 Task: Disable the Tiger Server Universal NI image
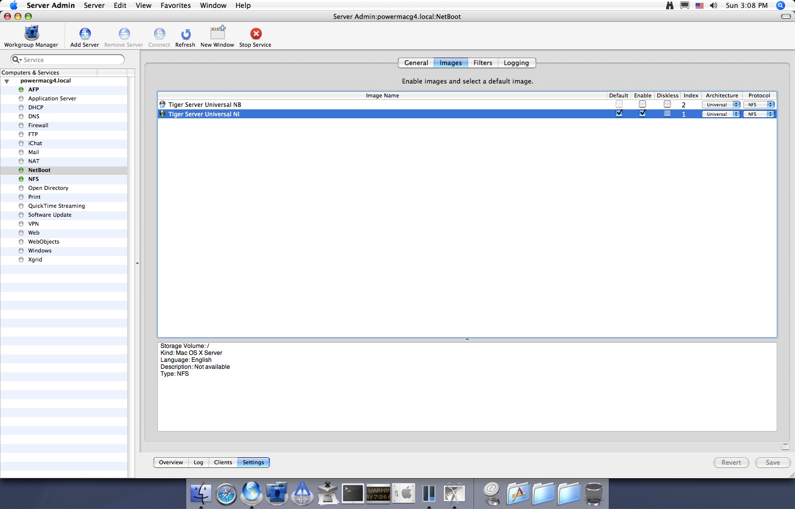click(x=642, y=113)
